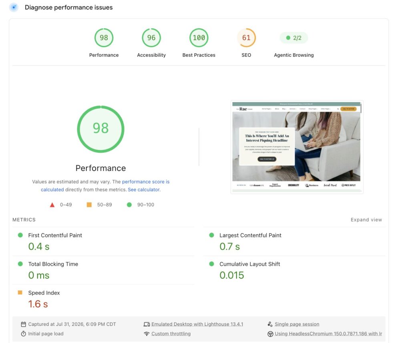Click the stopwatch icon next to Initial page load

pyautogui.click(x=23, y=333)
